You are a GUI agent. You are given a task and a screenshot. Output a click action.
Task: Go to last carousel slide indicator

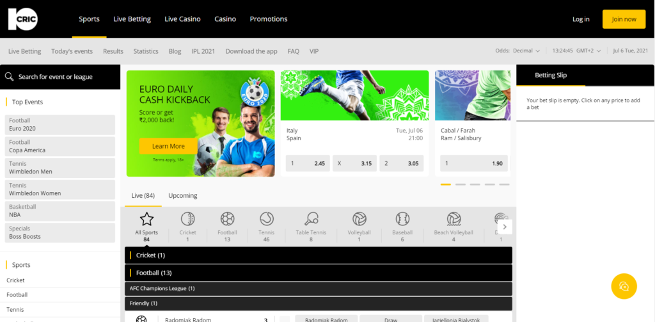504,184
